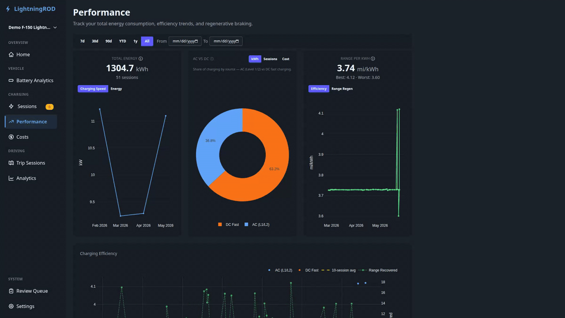Switch range chart to Range Regen
Screen dimensions: 565x318
pyautogui.click(x=342, y=89)
